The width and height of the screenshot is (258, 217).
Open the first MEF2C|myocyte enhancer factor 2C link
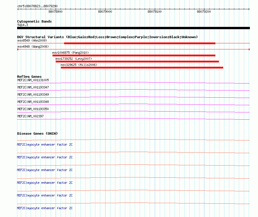tap(45, 144)
